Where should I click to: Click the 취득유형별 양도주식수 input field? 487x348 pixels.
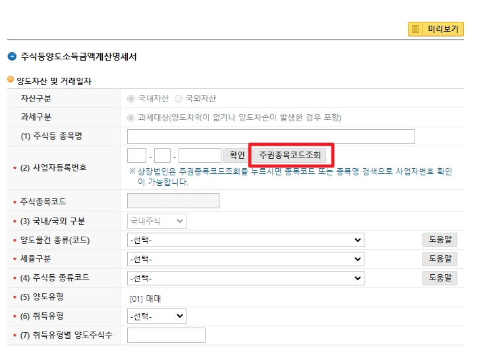tap(166, 335)
